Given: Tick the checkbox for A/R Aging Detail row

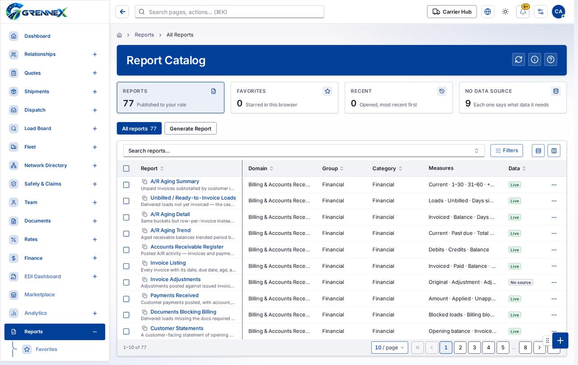Looking at the screenshot, I should [126, 217].
